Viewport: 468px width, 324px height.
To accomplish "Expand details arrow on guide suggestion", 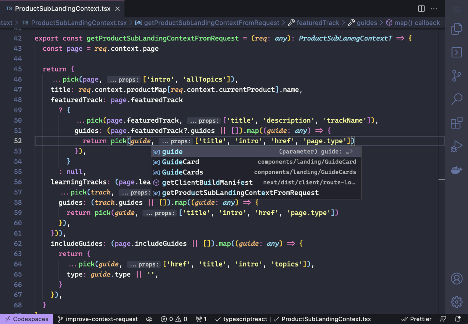I will [351, 152].
